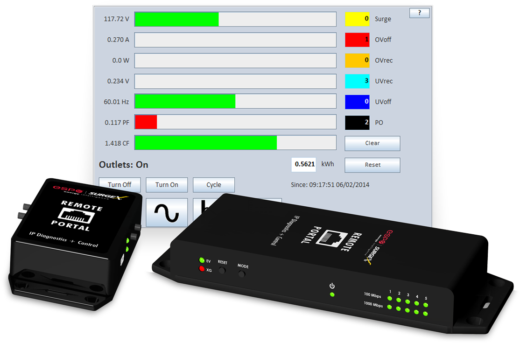
Task: Click the Cycle button
Action: (213, 185)
